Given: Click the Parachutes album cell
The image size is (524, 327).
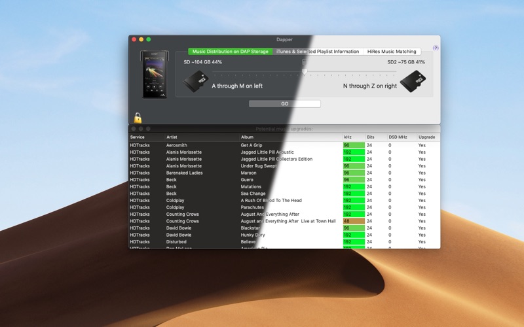Looking at the screenshot, I should (x=252, y=207).
